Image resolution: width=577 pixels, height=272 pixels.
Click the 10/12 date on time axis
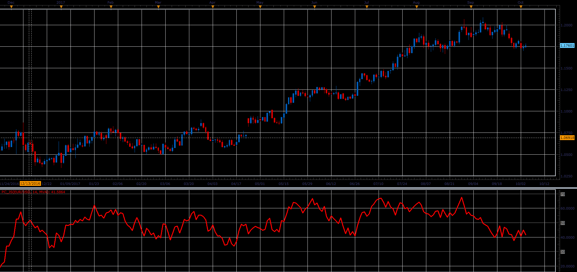coord(544,184)
